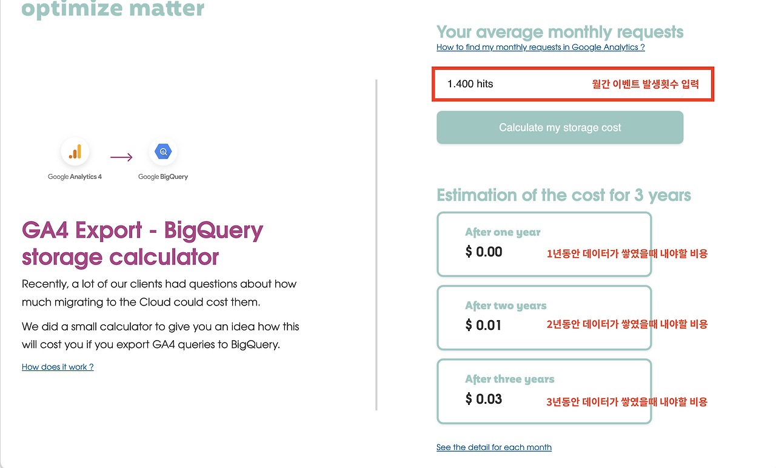Click the Google Analytics 4 icon
The height and width of the screenshot is (468, 776).
coord(75,152)
